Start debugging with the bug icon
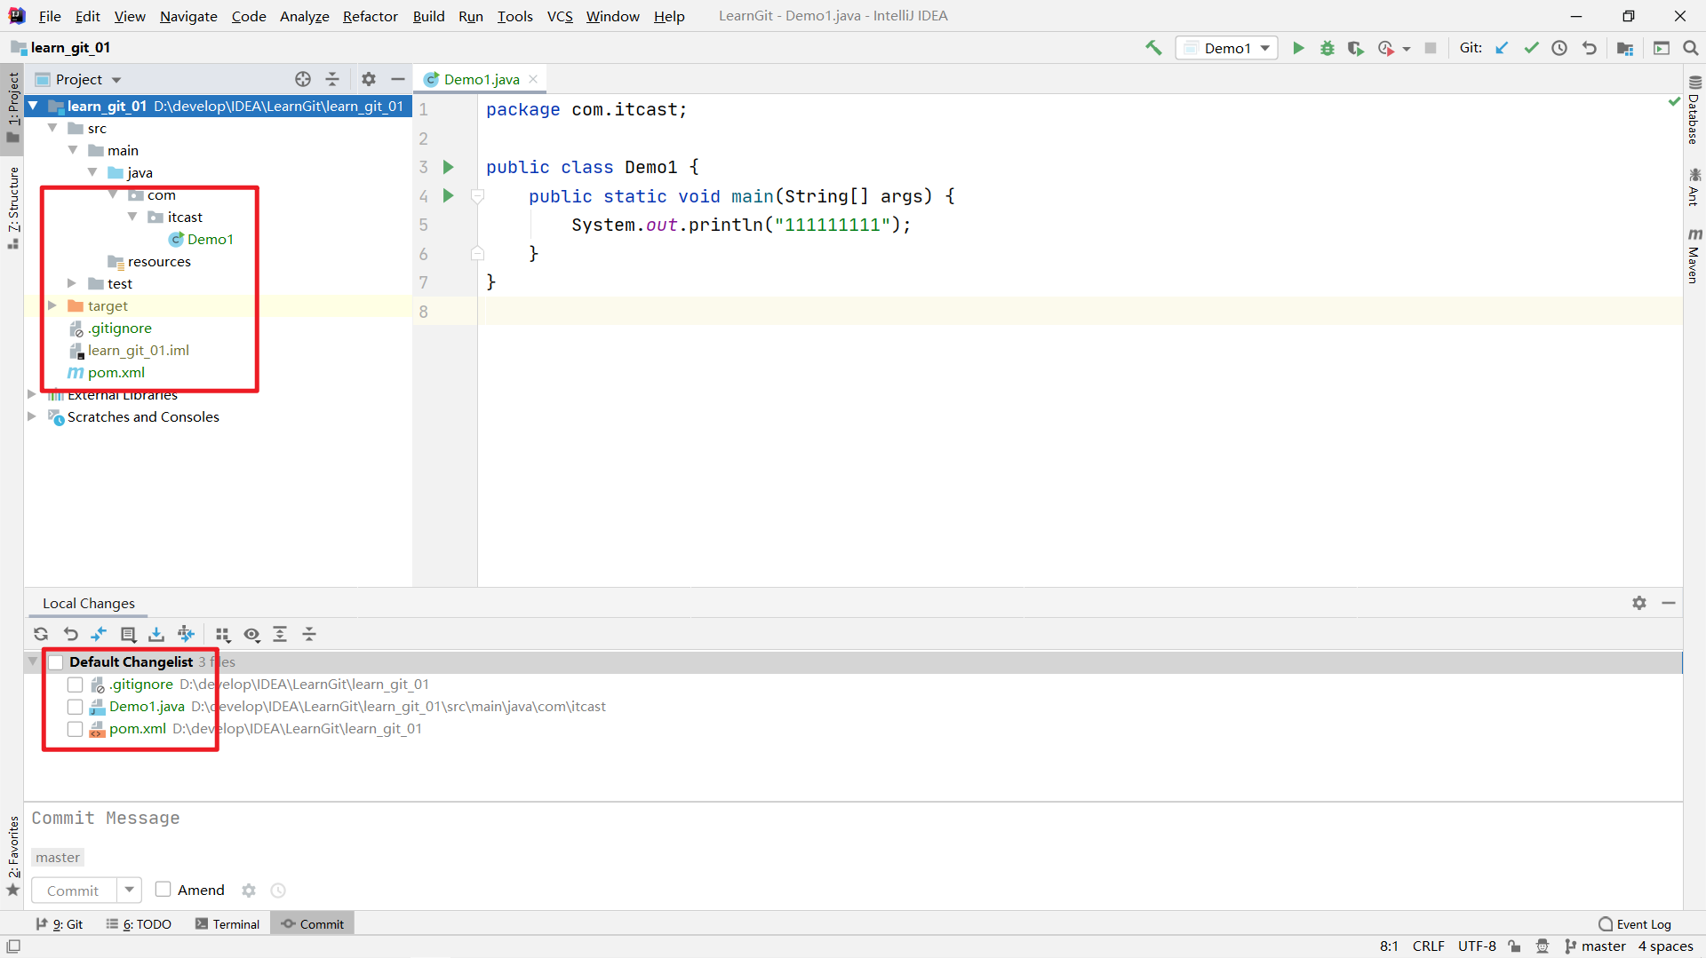This screenshot has width=1706, height=958. [x=1327, y=48]
